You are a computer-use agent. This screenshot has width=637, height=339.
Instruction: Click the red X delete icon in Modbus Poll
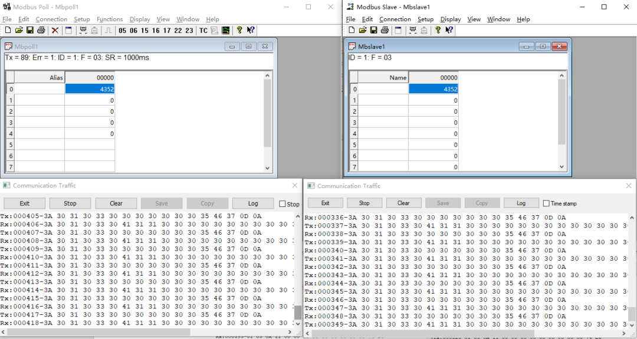click(55, 30)
